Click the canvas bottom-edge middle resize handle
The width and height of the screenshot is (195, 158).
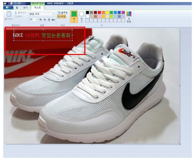coord(92,144)
